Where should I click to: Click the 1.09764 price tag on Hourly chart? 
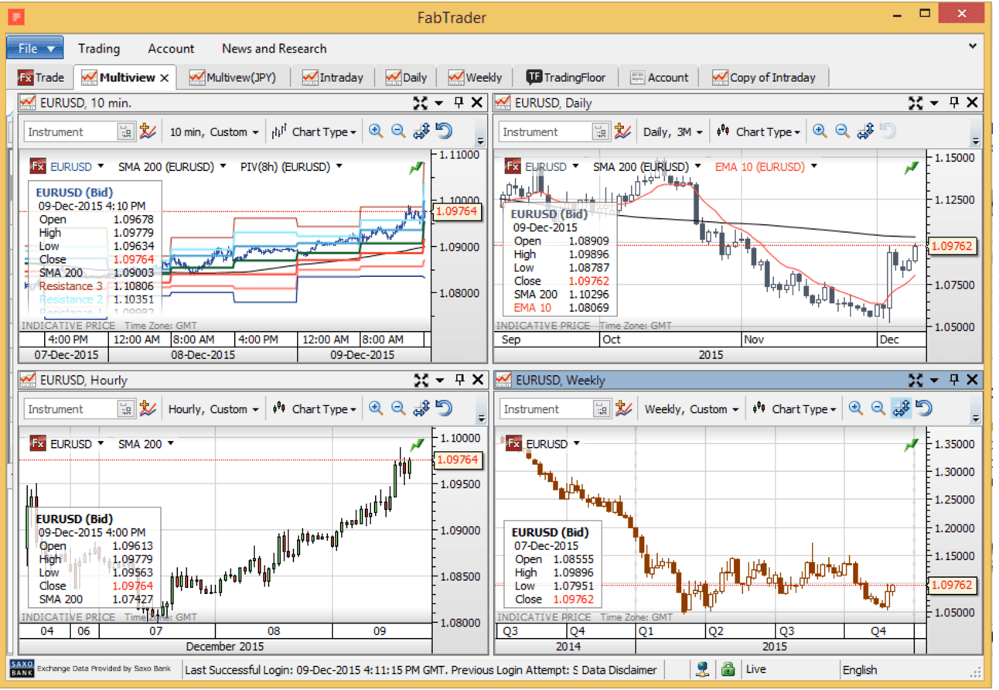point(458,459)
